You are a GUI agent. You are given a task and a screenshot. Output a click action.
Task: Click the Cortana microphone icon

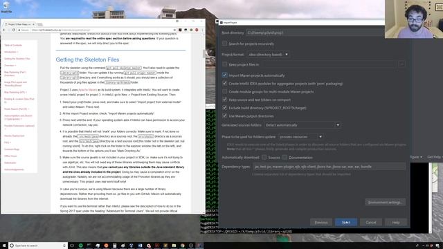click(64, 246)
